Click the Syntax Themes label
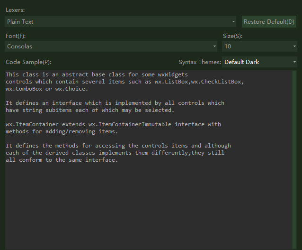302x250 pixels. point(200,62)
